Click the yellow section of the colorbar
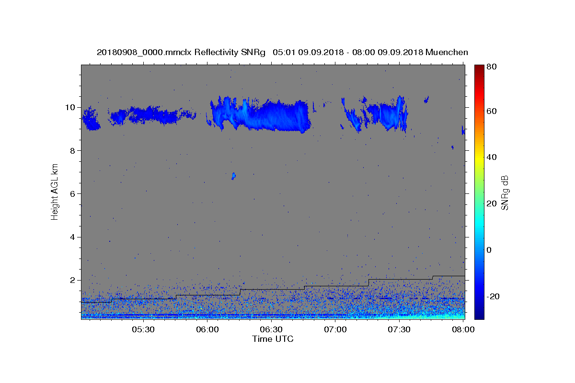 [x=479, y=157]
